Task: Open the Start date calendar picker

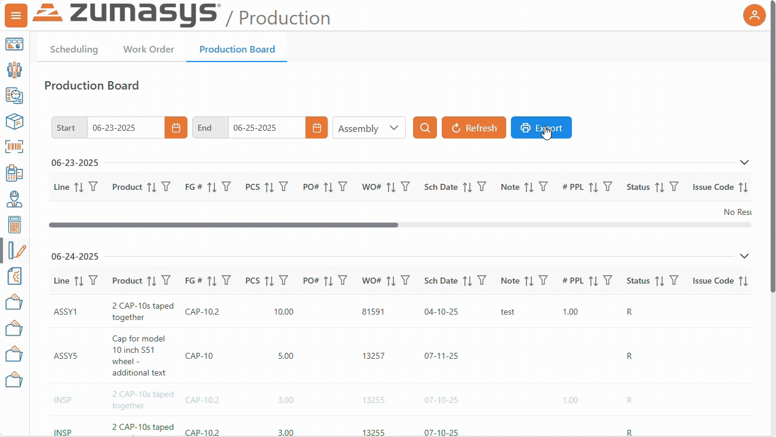Action: pyautogui.click(x=175, y=127)
